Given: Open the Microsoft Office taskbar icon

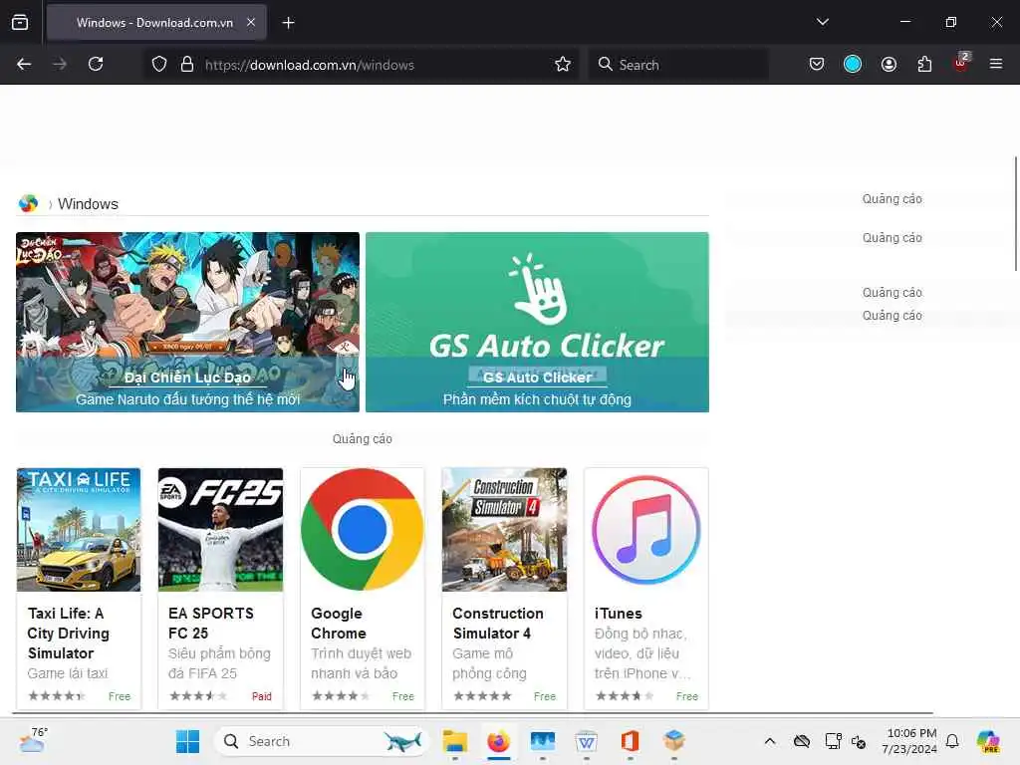Looking at the screenshot, I should [630, 741].
